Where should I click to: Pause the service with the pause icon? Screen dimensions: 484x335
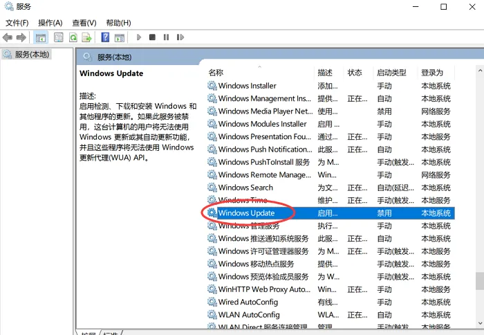(x=166, y=37)
